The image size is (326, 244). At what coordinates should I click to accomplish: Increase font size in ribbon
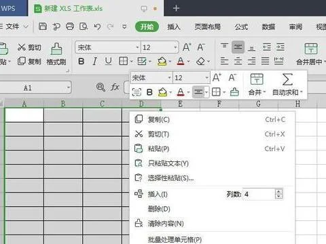pyautogui.click(x=187, y=47)
